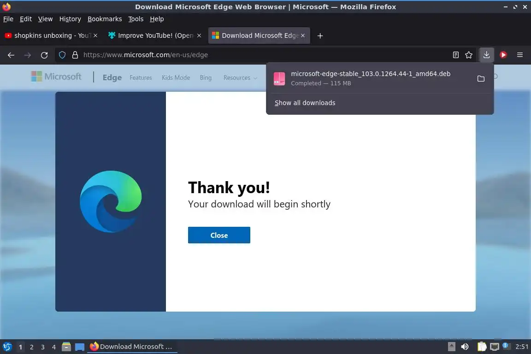
Task: Open the File menu
Action: pos(8,19)
